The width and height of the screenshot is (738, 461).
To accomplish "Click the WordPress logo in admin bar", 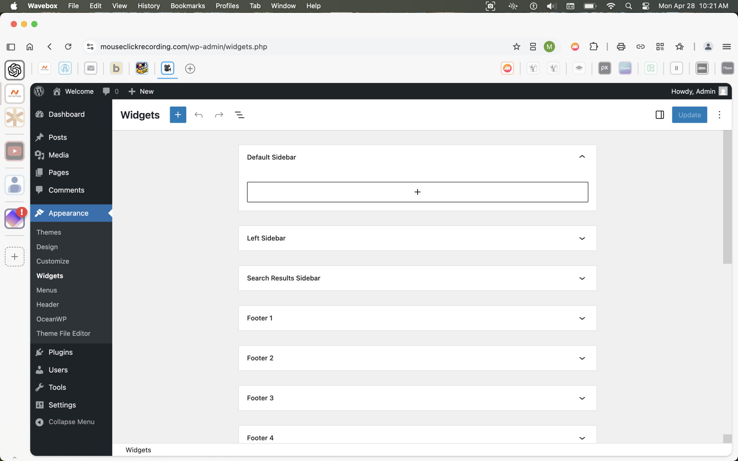I will pyautogui.click(x=39, y=91).
